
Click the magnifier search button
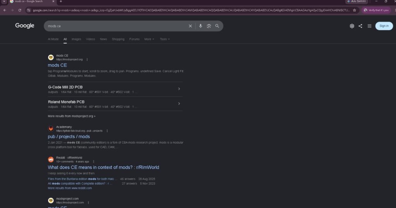(x=217, y=26)
